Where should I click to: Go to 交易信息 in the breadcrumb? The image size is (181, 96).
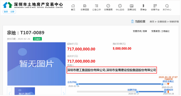tap(162, 22)
